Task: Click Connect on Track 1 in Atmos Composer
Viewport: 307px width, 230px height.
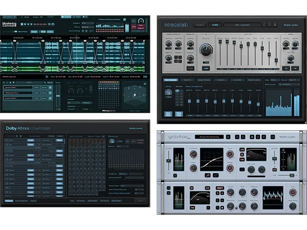Action: pyautogui.click(x=31, y=140)
